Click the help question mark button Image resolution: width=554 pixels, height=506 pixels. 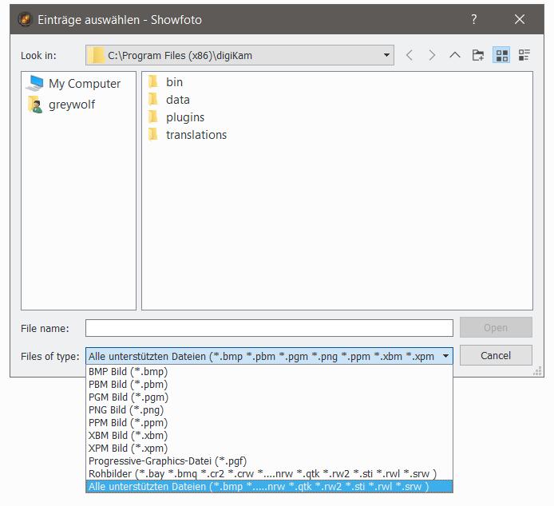click(x=474, y=19)
